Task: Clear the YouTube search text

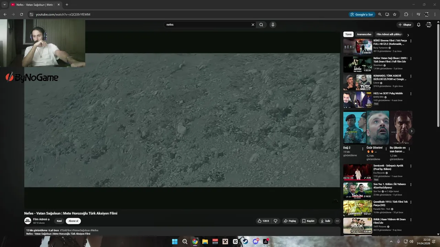Action: click(x=253, y=25)
